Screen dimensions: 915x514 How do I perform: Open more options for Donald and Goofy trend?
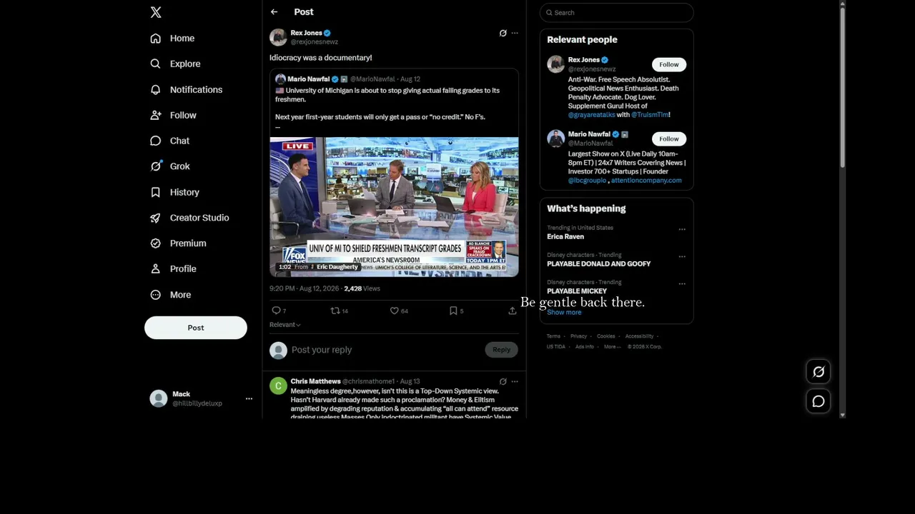pos(682,257)
